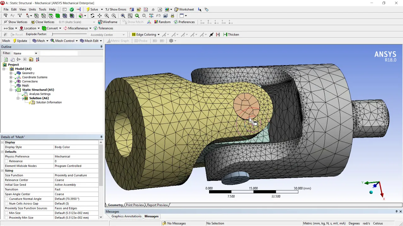Image resolution: width=403 pixels, height=226 pixels.
Task: Click the Random colors icon
Action: pos(162,22)
